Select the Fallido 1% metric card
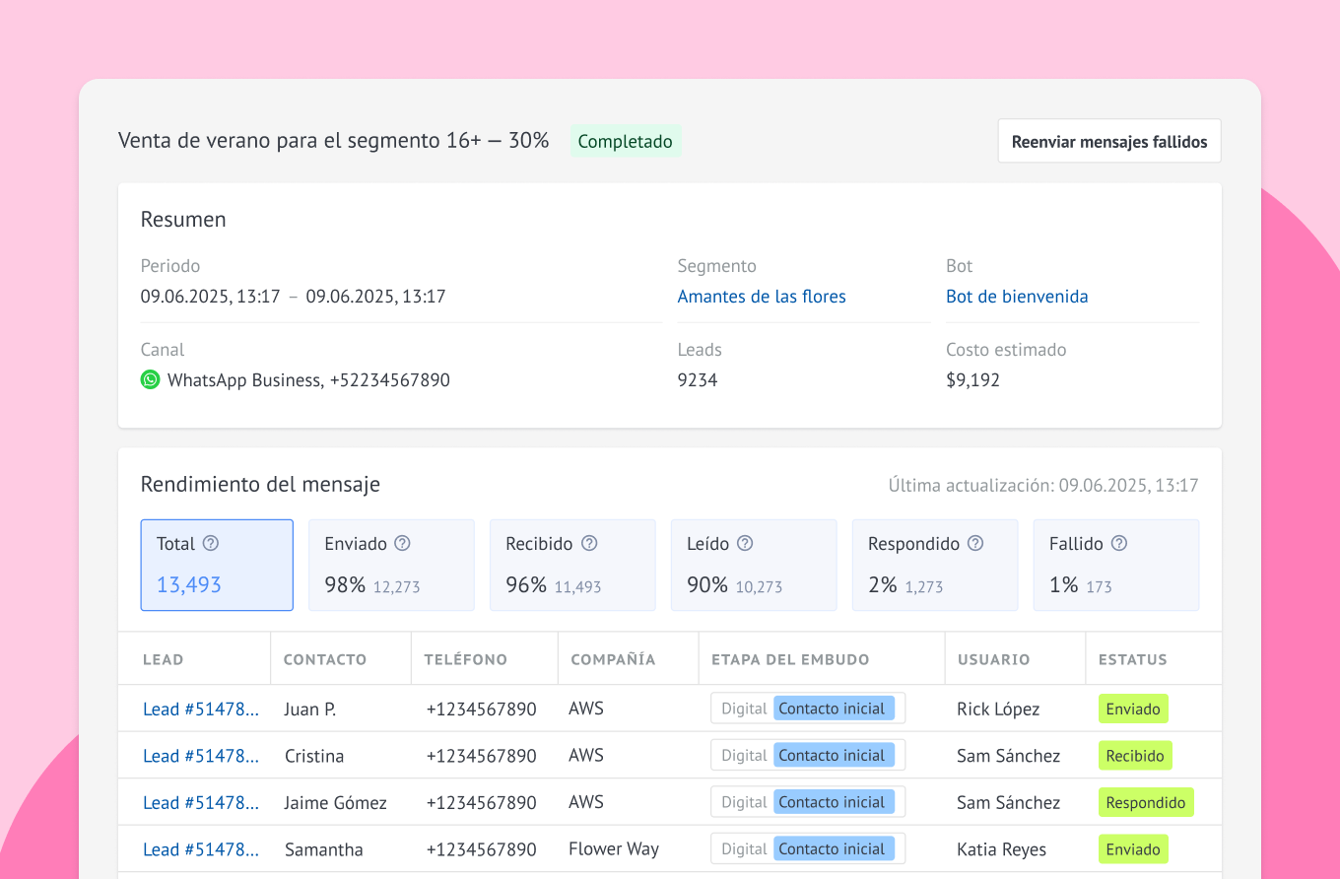1340x879 pixels. coord(1115,566)
